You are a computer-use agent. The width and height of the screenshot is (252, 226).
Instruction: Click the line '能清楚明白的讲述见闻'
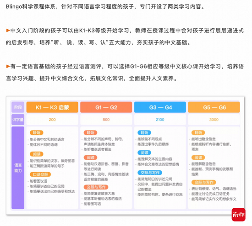click(x=155, y=179)
